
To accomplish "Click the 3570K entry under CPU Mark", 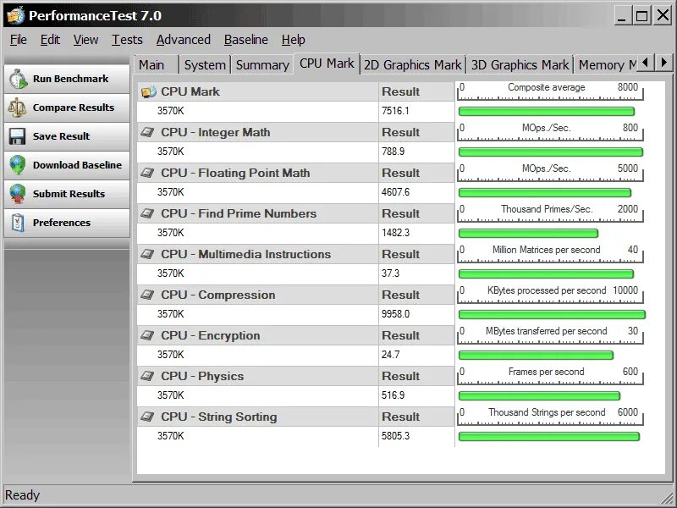I will [x=171, y=111].
